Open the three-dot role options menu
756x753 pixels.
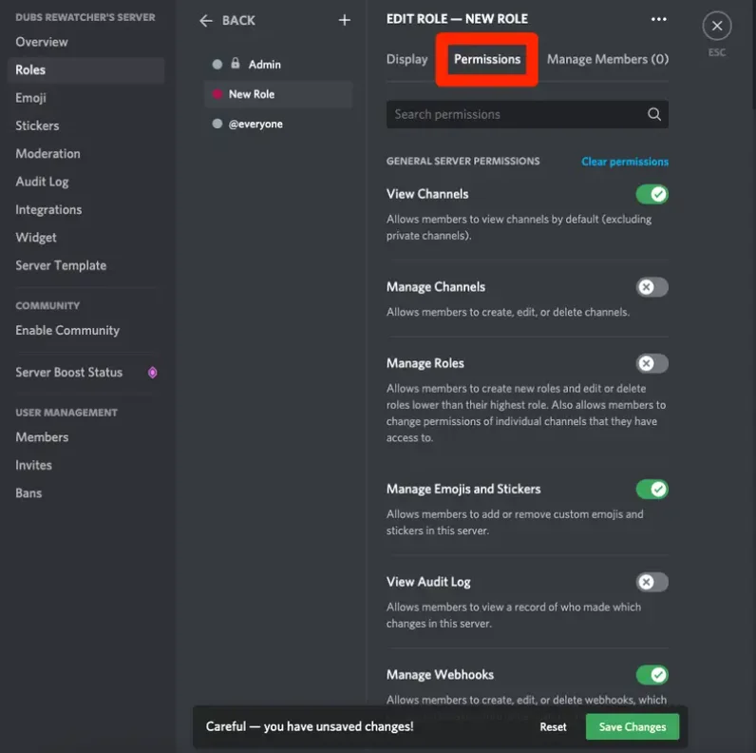[x=658, y=19]
